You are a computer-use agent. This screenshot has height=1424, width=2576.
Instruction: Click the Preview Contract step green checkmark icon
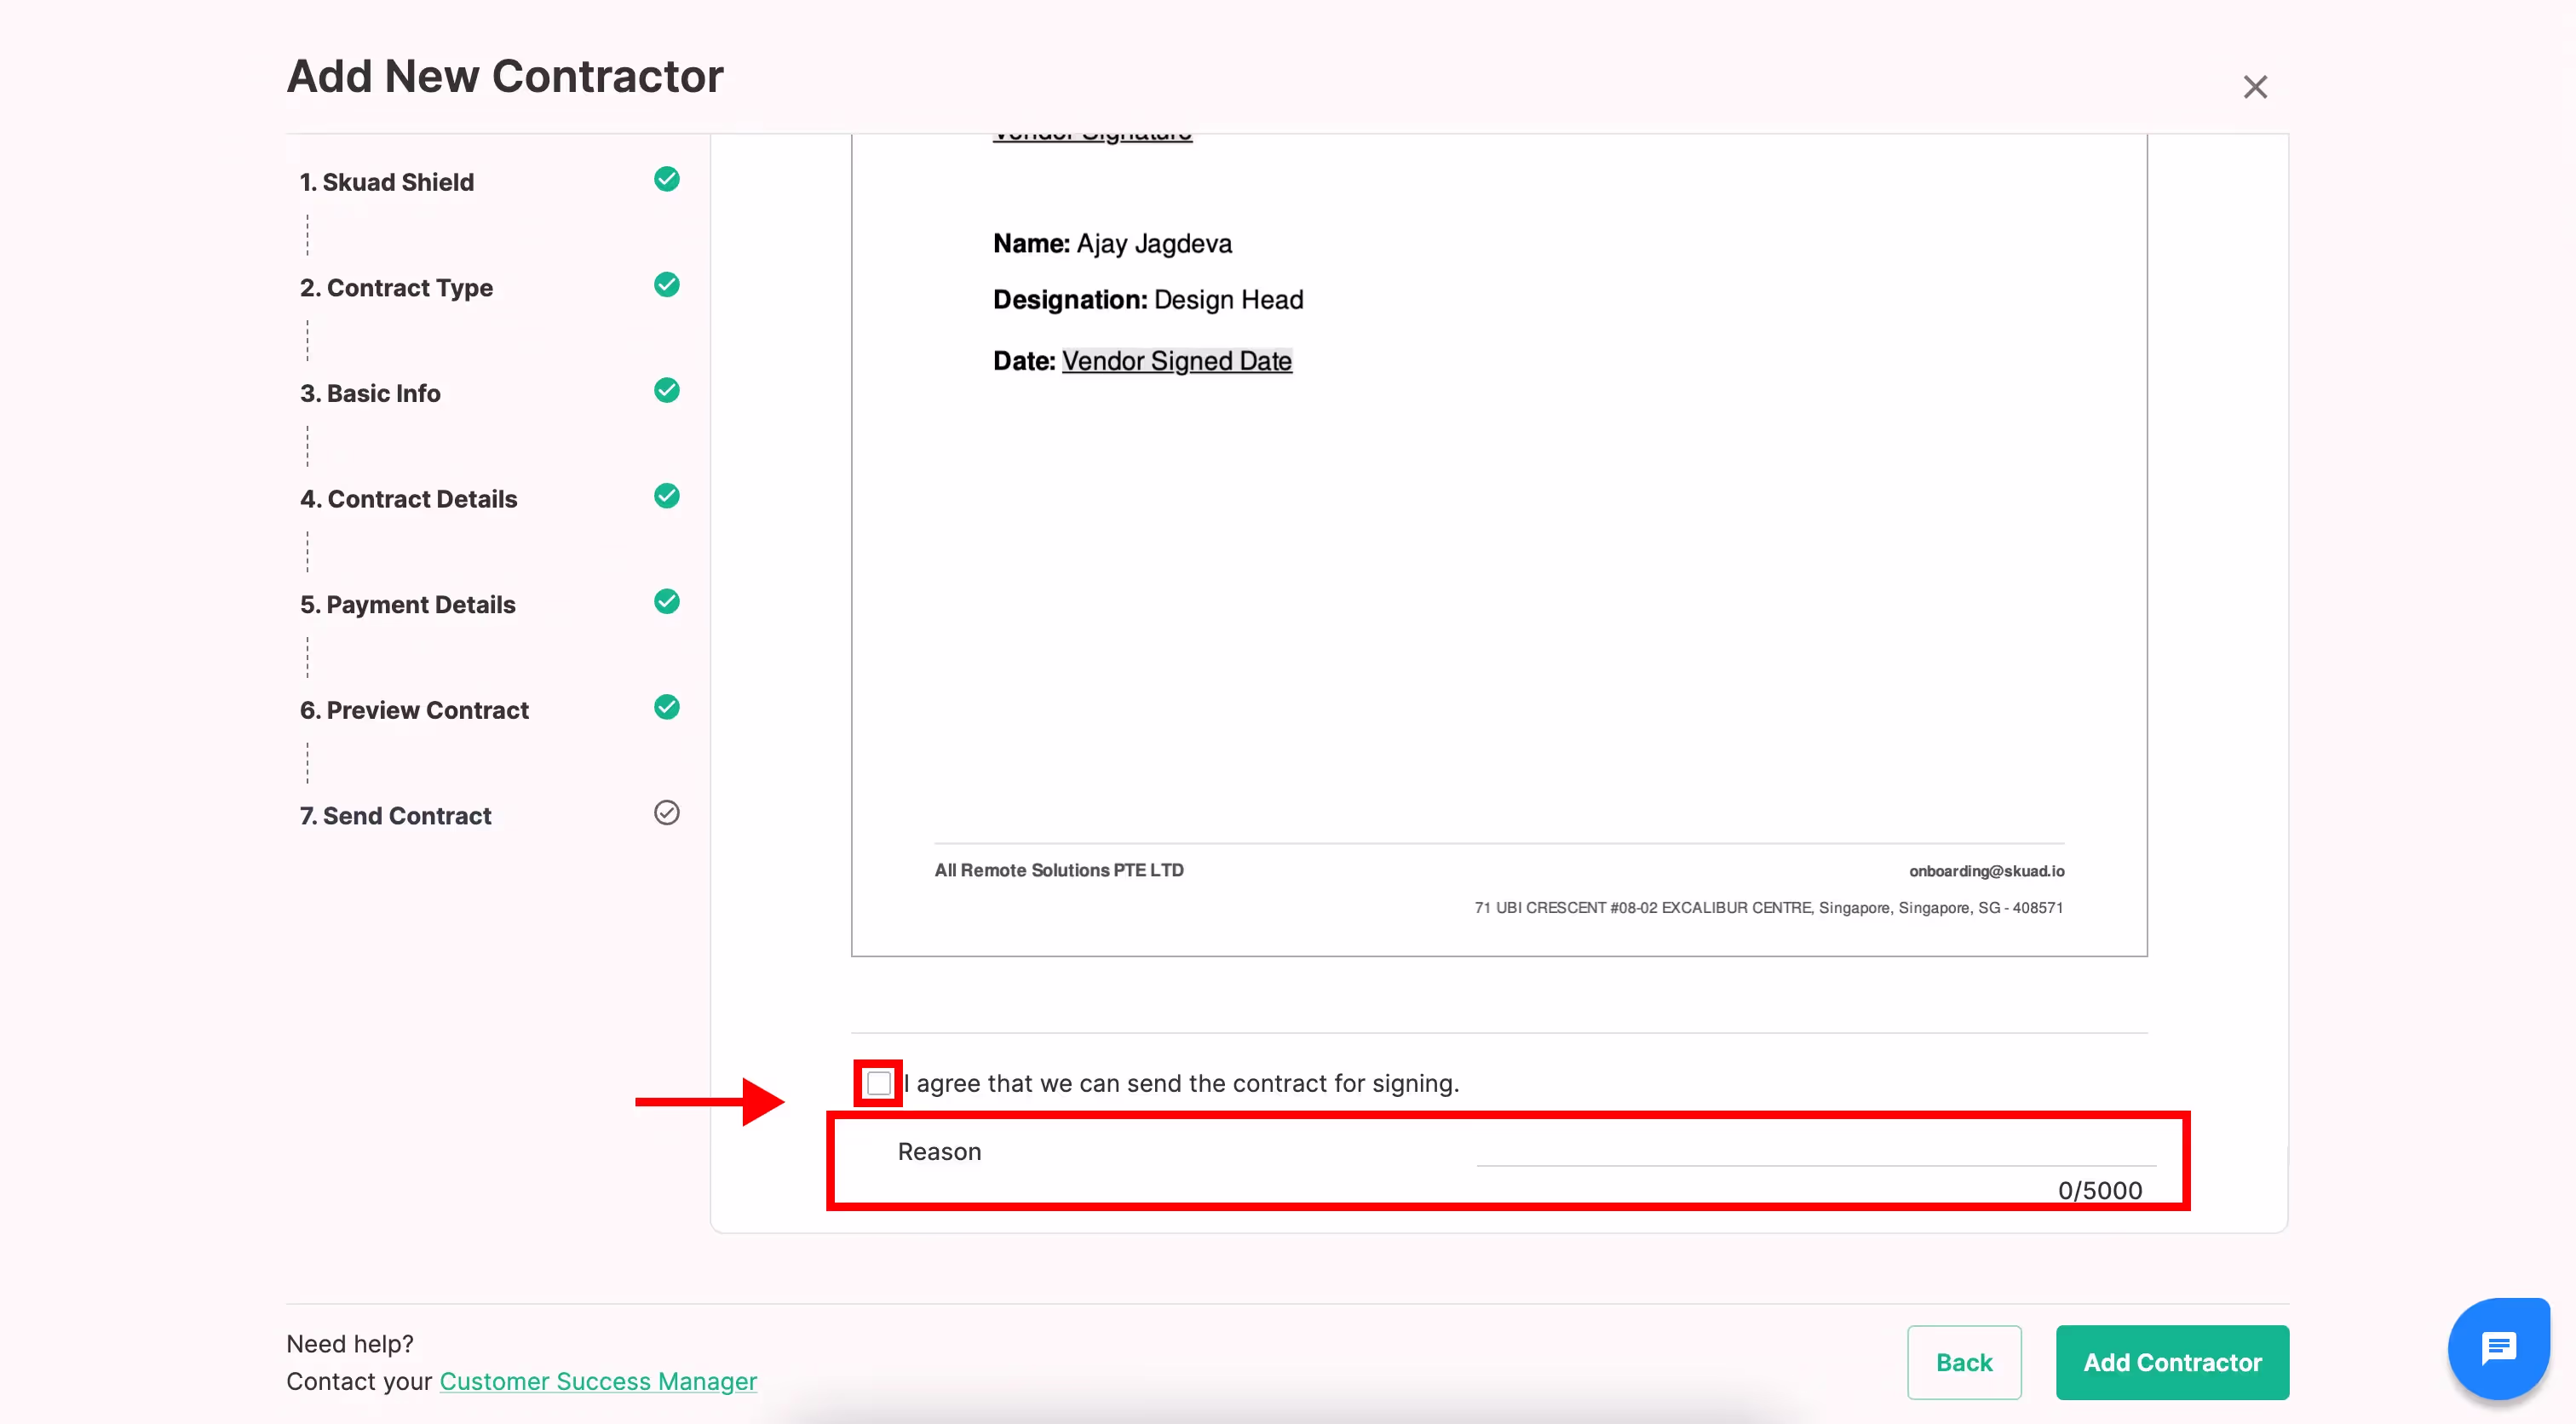coord(666,707)
